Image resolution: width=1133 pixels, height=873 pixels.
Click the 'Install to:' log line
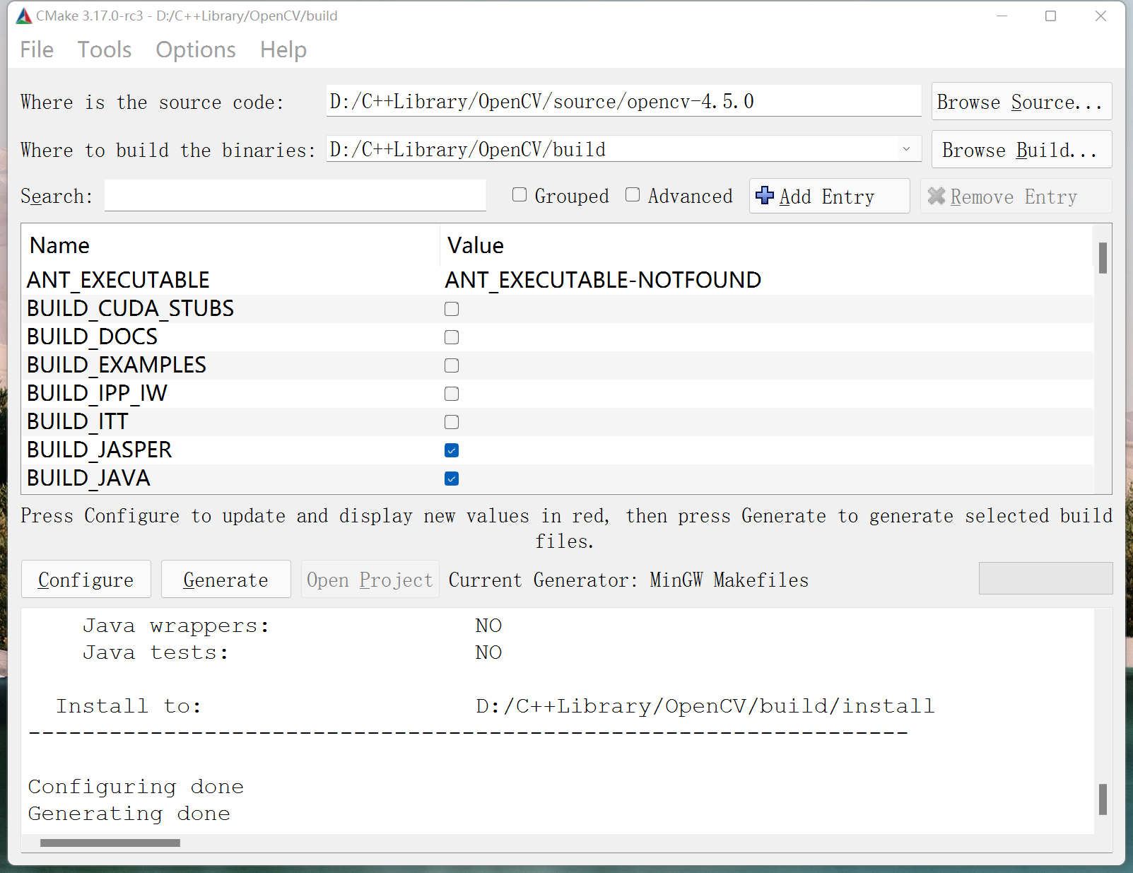point(129,706)
